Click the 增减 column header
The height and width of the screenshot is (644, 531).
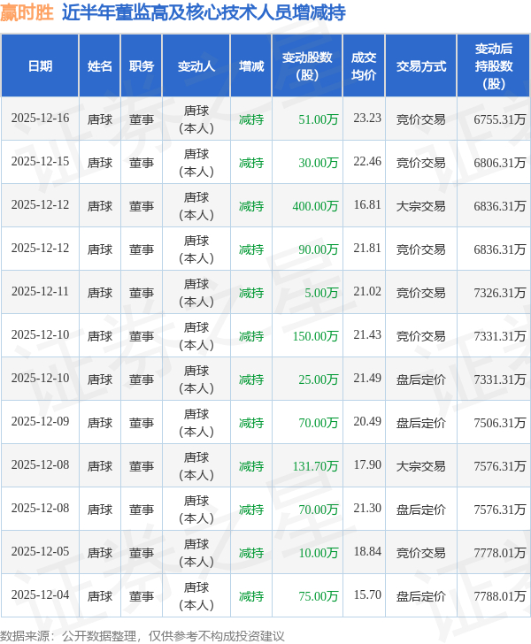251,66
